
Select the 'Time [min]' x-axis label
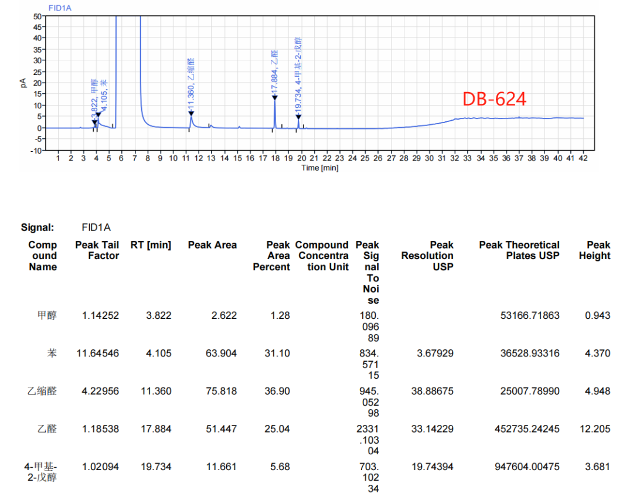[x=319, y=168]
